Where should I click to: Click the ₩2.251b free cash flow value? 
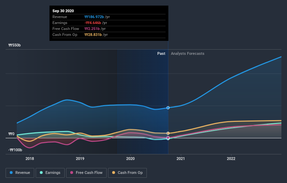coord(92,29)
